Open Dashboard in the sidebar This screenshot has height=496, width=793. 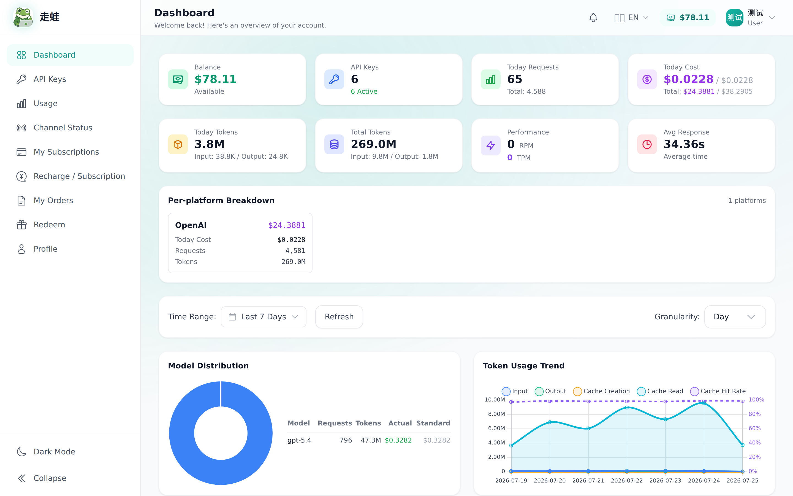click(70, 55)
